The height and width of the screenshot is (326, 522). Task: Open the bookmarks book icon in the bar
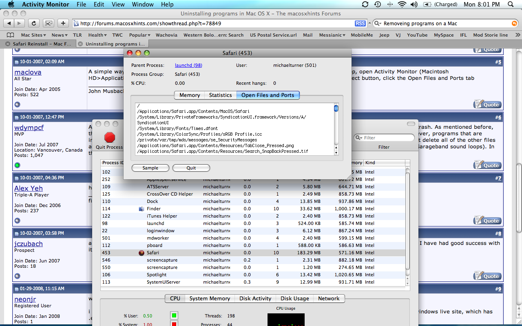(x=11, y=35)
